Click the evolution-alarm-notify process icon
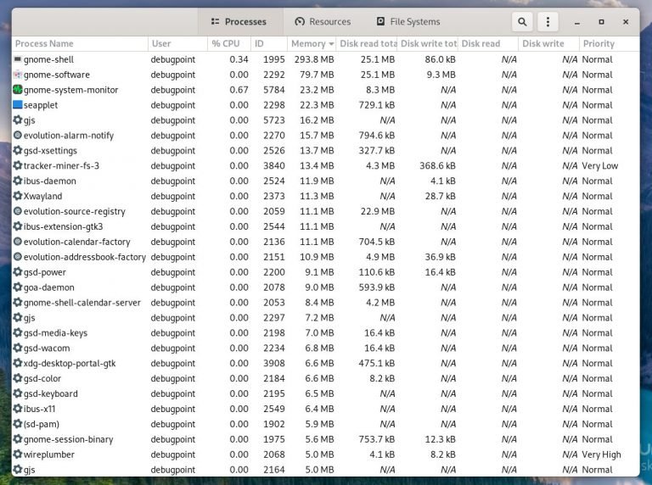 point(18,136)
